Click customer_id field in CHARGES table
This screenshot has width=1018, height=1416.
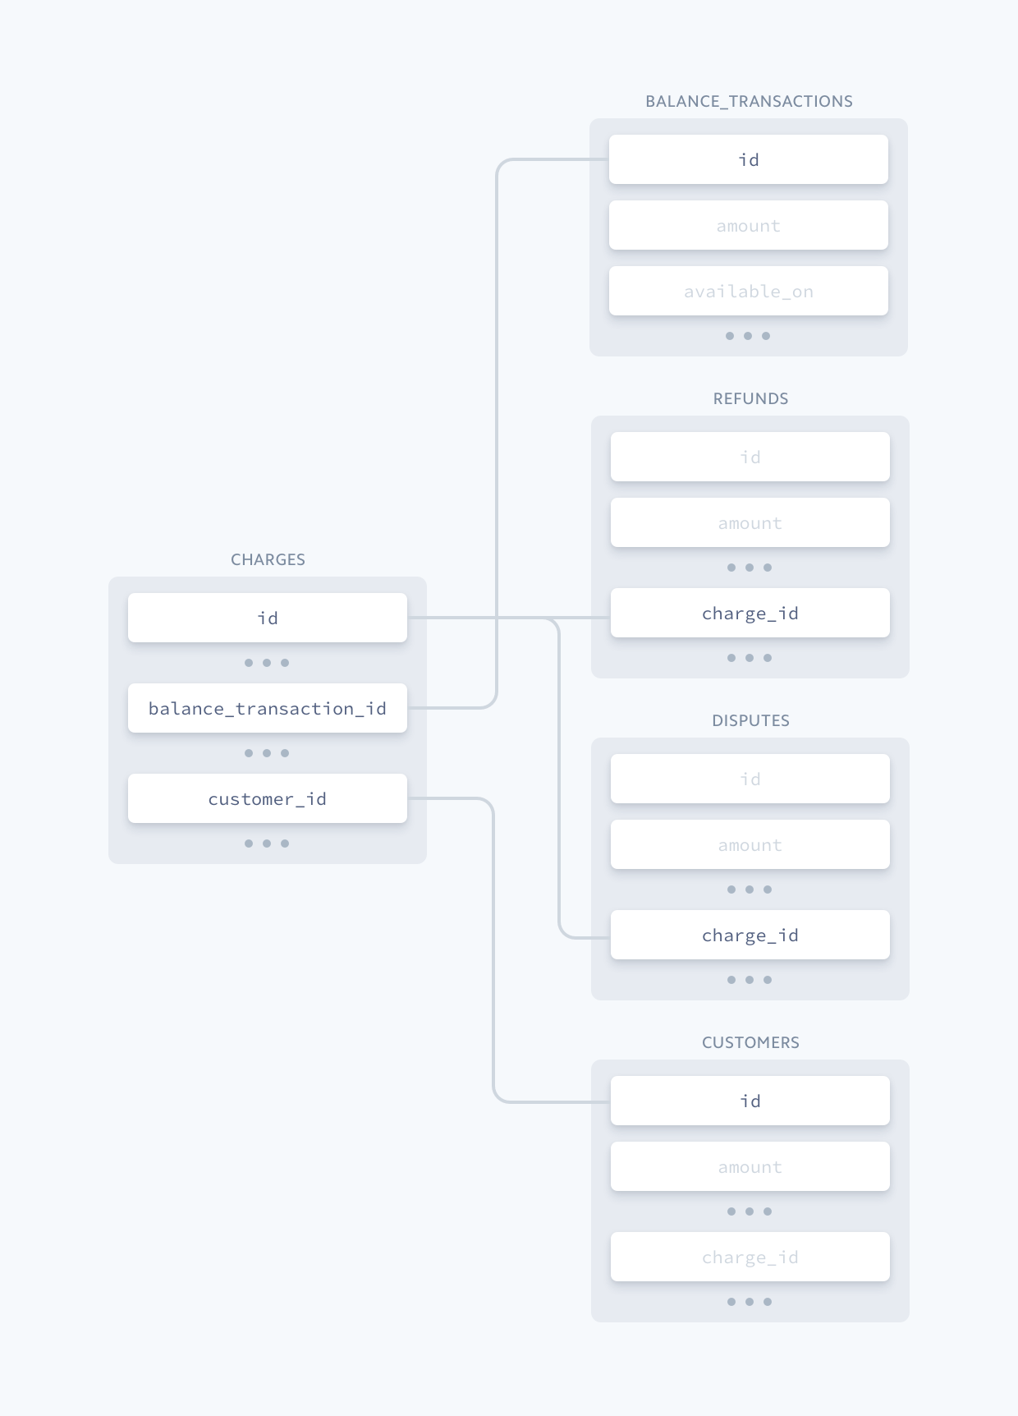268,798
